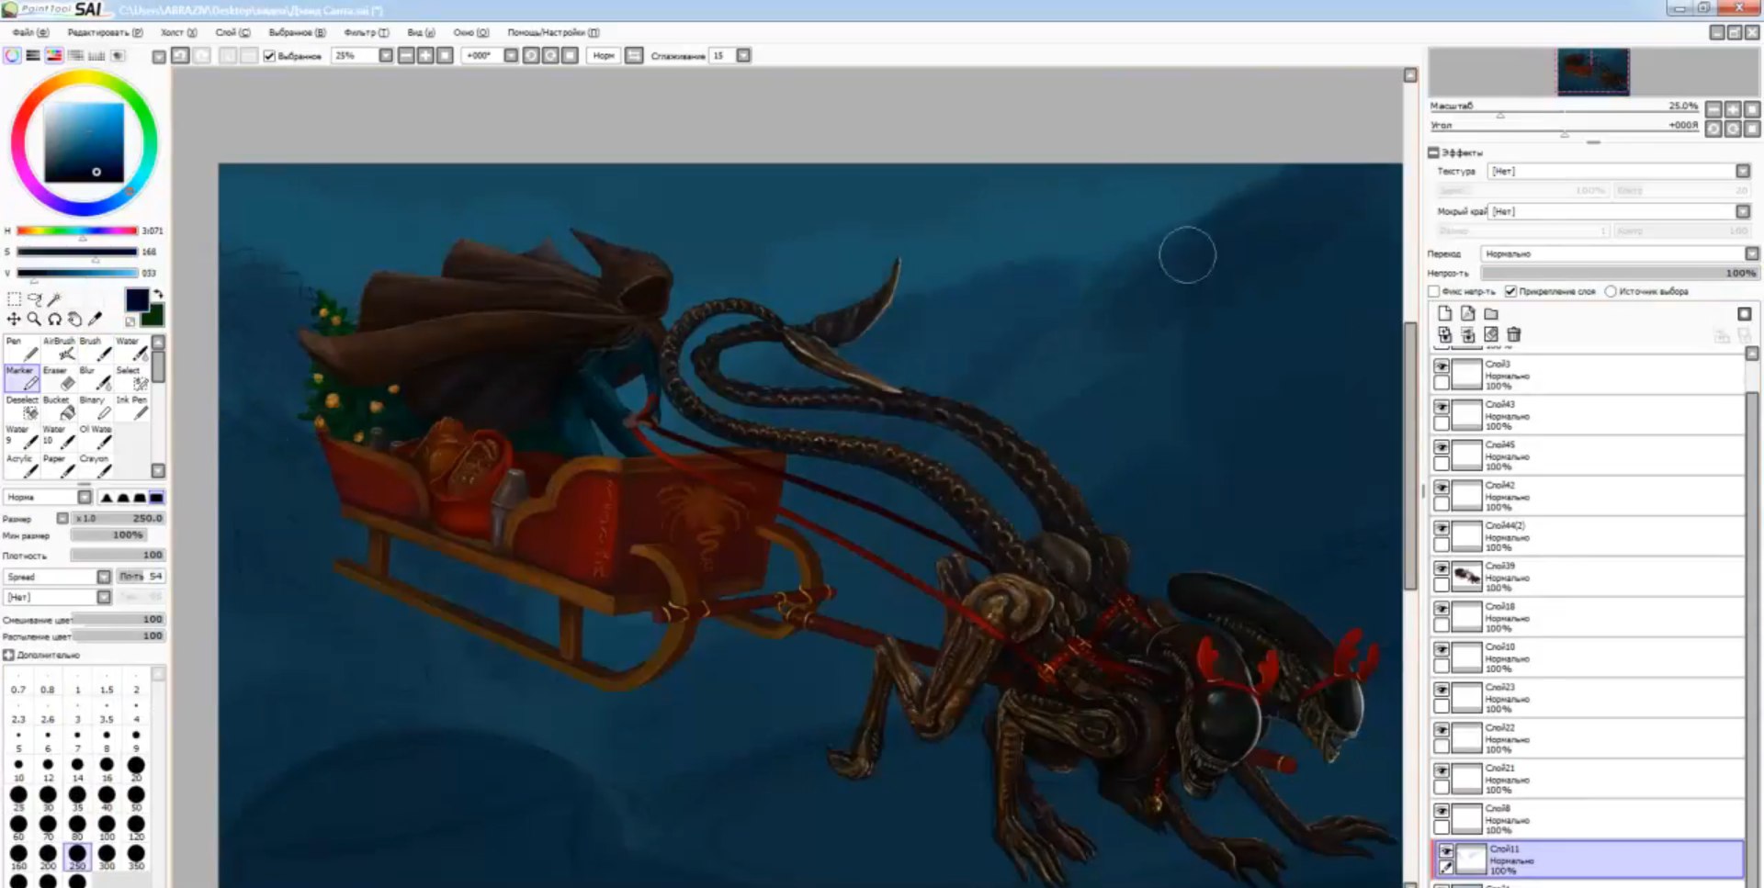The height and width of the screenshot is (888, 1764).
Task: Select the AirBrush tool
Action: [59, 348]
